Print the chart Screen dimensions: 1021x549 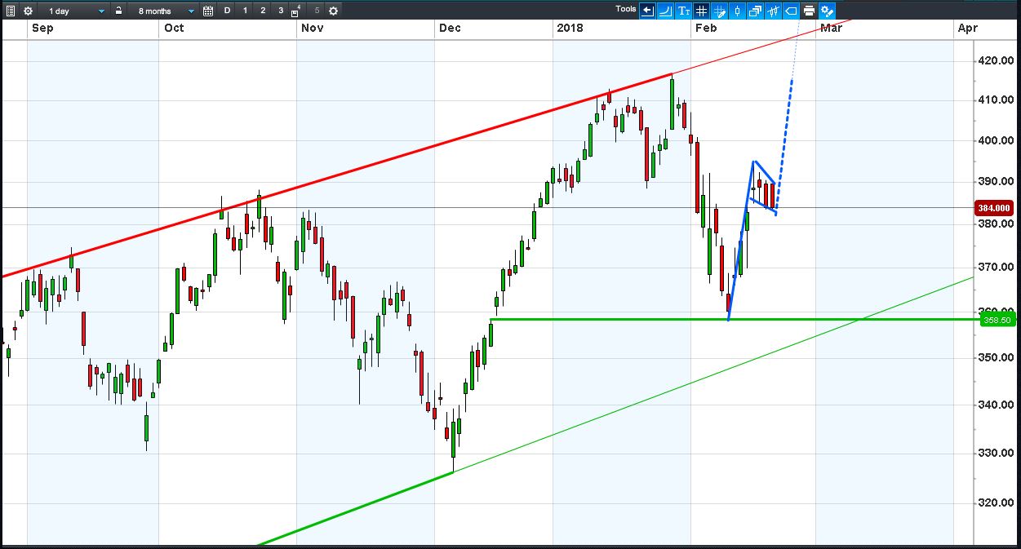pos(809,11)
